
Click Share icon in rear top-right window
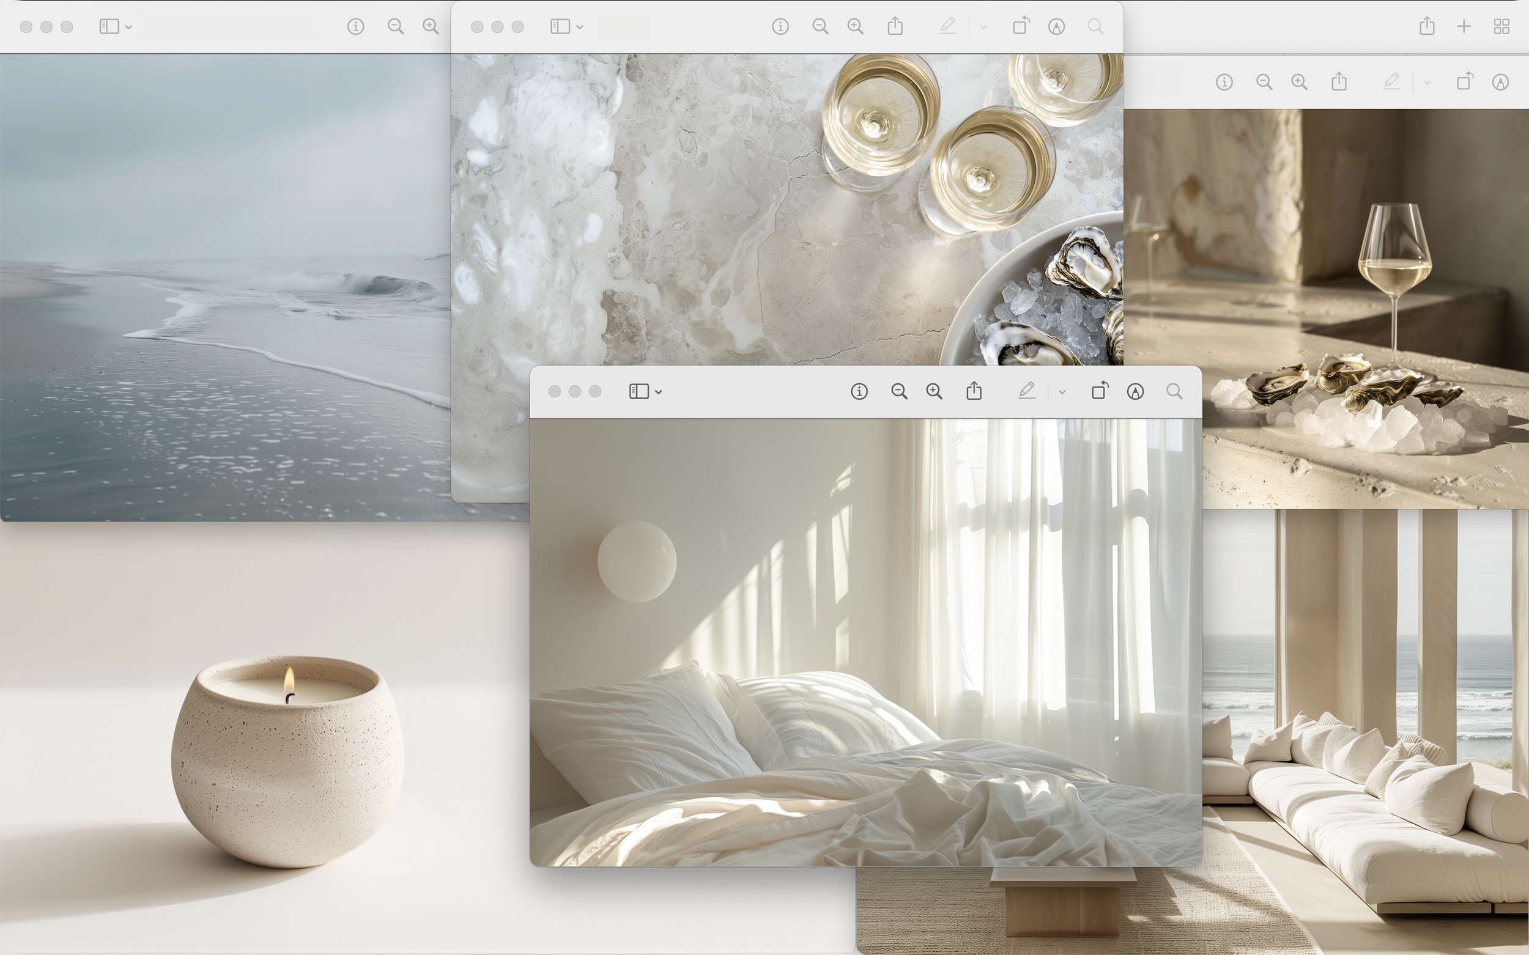click(1427, 26)
